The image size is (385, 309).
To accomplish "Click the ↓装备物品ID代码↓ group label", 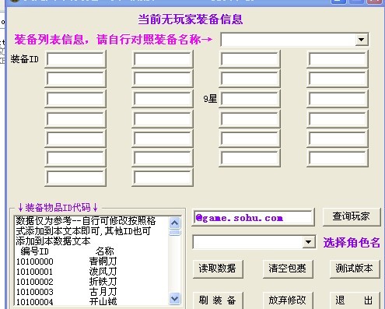I will click(58, 208).
